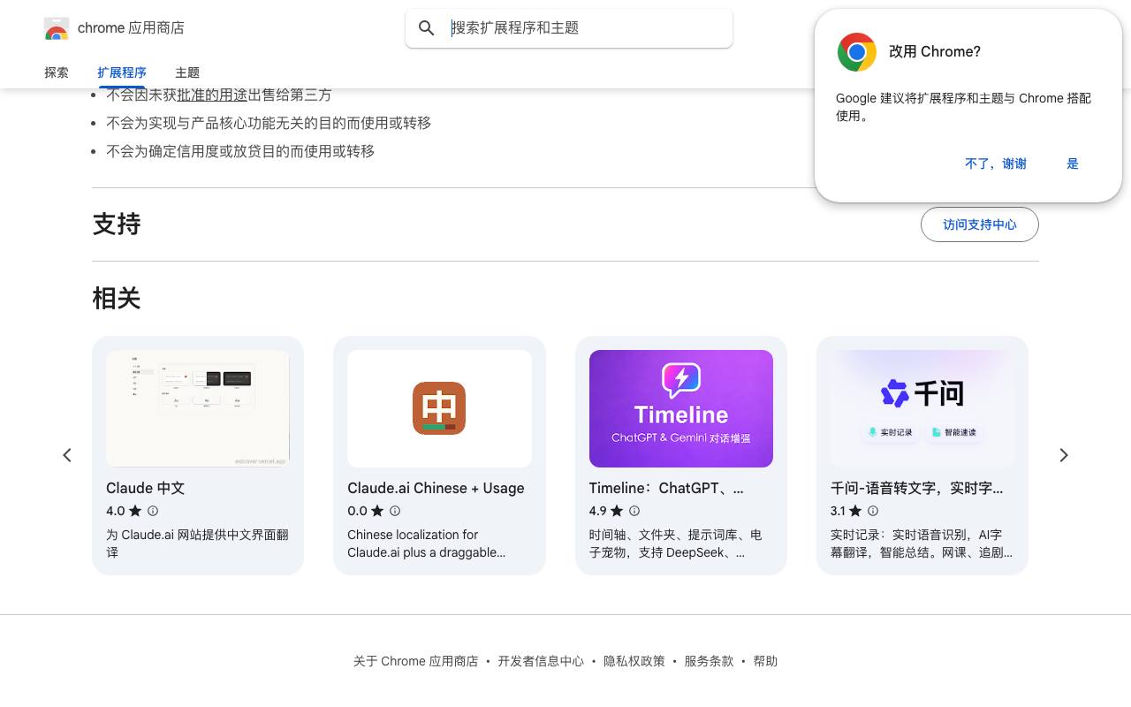Open the 千问 extension thumbnail

[x=922, y=408]
